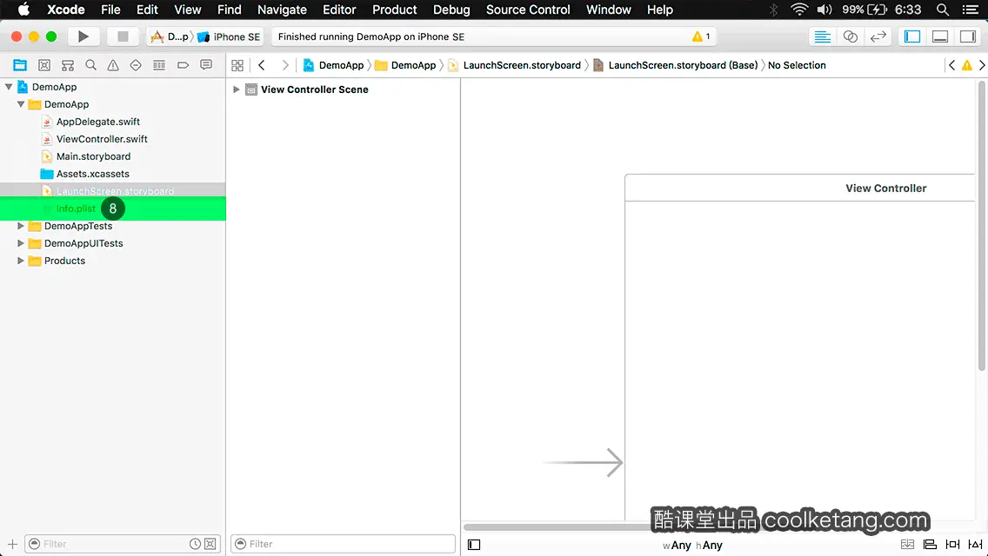Screen dimensions: 988x556
Task: Open the Debug navigator icon
Action: click(x=159, y=65)
